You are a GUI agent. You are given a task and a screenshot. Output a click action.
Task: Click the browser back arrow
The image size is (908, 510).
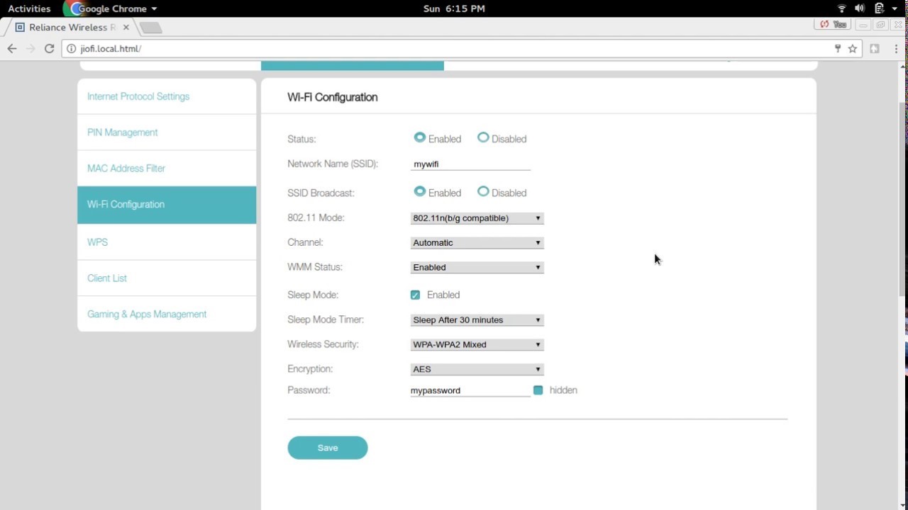point(11,49)
